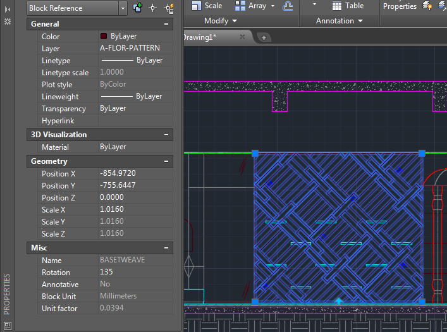Toggle PICKADD value icon in Properties palette
The height and width of the screenshot is (332, 447).
[x=137, y=8]
